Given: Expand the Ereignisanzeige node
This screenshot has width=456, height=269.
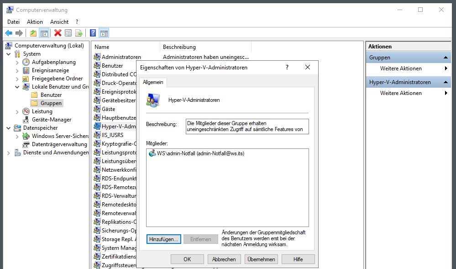Looking at the screenshot, I should pos(17,70).
